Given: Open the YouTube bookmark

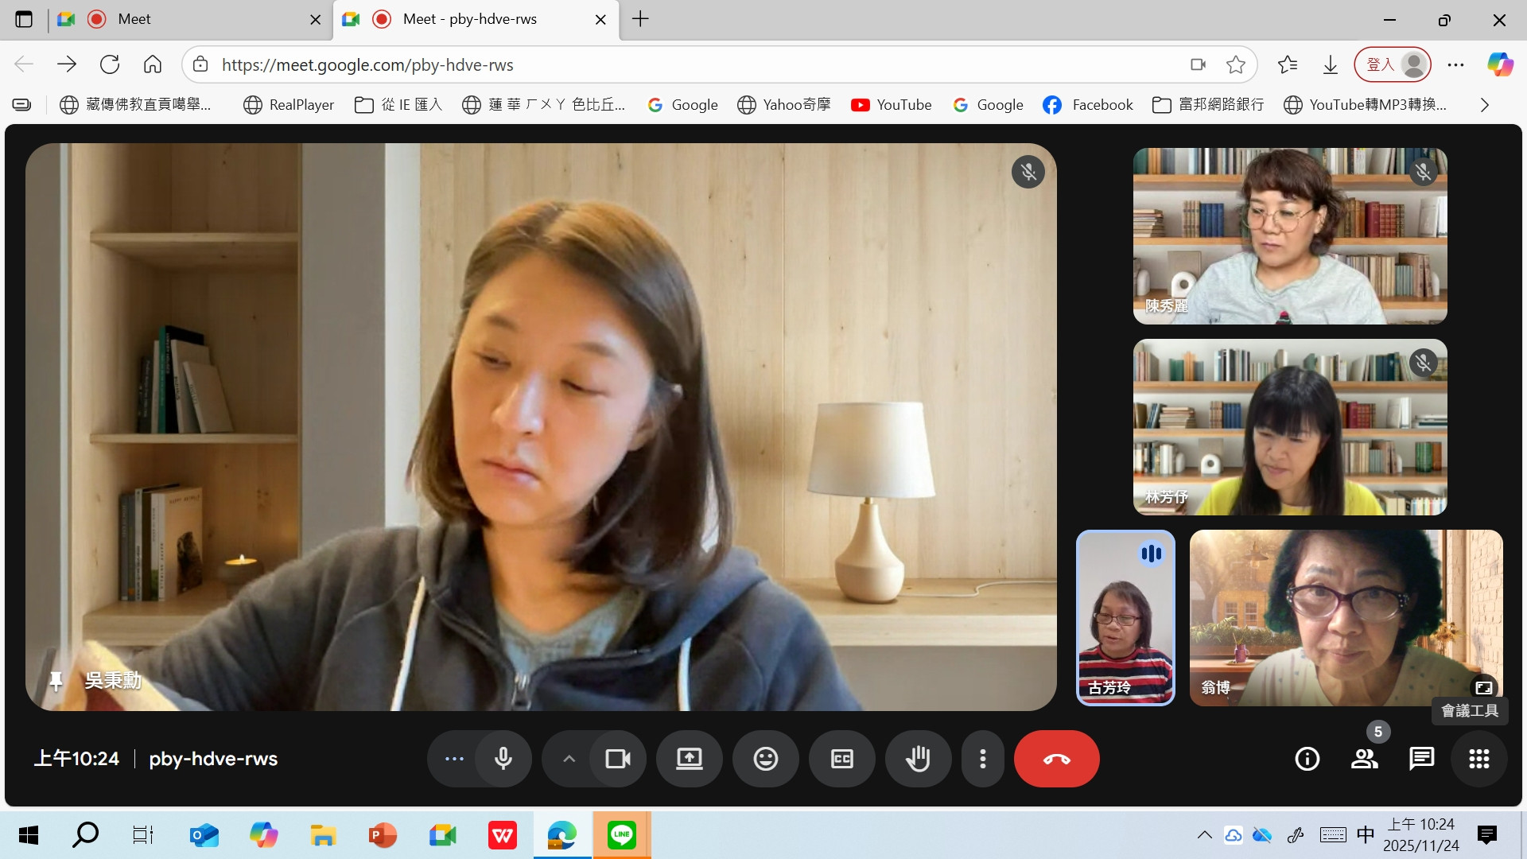Looking at the screenshot, I should (x=891, y=105).
